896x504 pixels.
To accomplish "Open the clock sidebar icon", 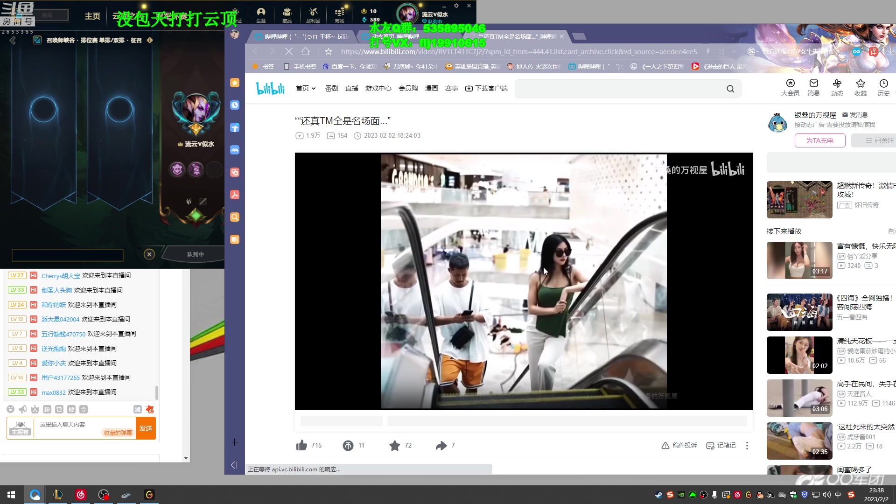I will [x=235, y=105].
